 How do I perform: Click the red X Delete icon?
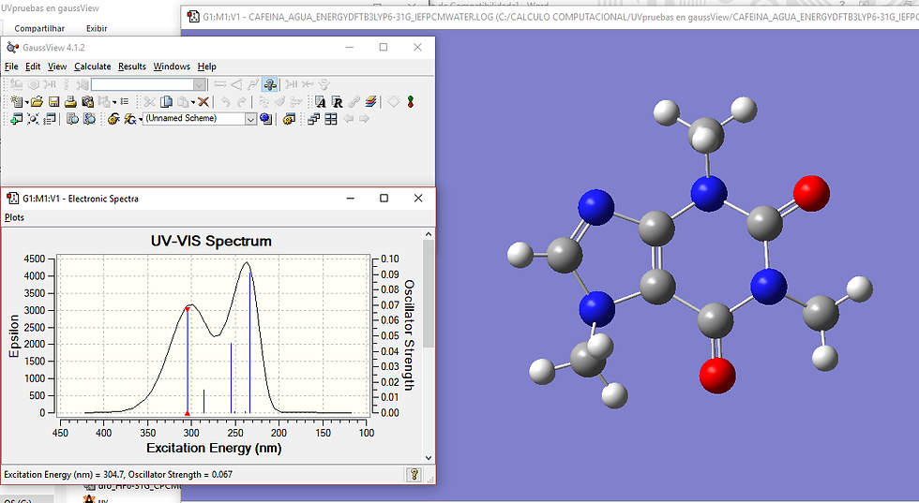(203, 102)
